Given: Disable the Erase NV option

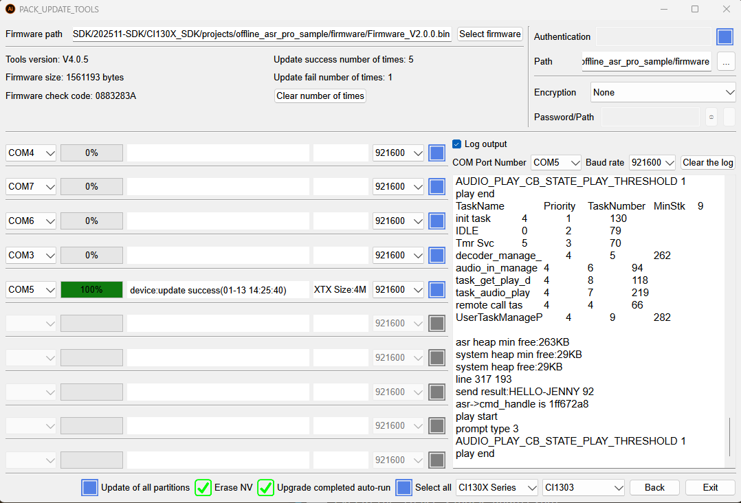Looking at the screenshot, I should 203,487.
